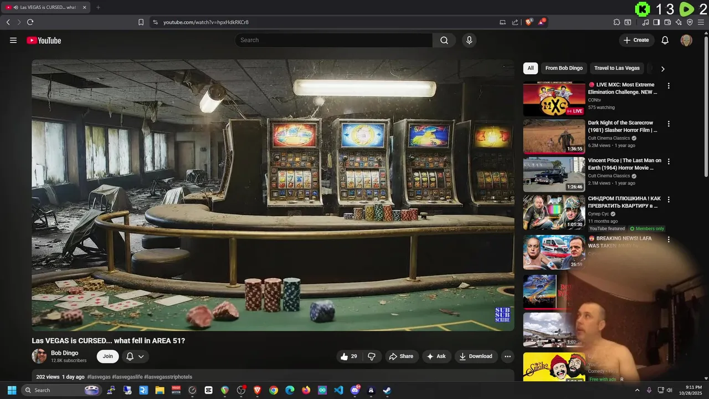Open Windows taskbar Search box
709x399 pixels.
pyautogui.click(x=61, y=390)
